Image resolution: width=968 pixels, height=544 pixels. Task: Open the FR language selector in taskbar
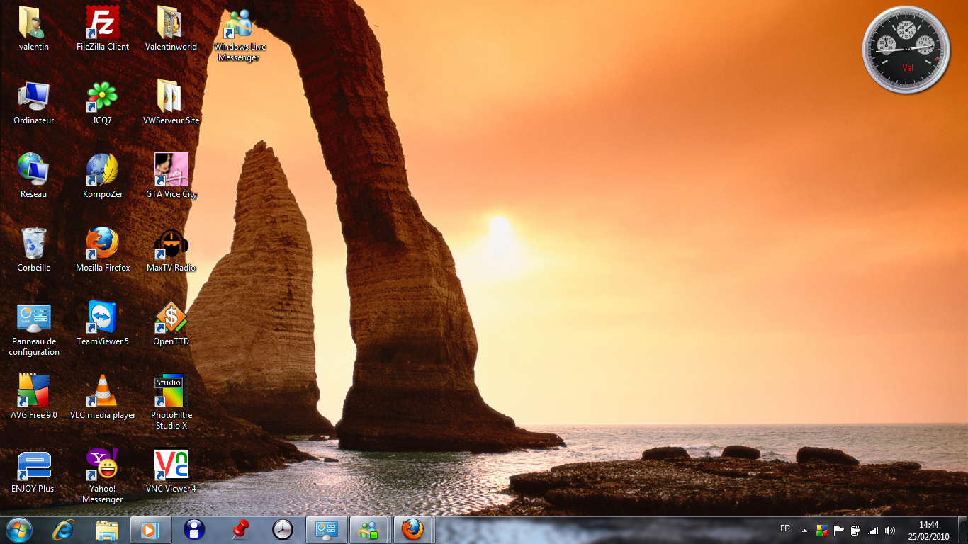785,529
